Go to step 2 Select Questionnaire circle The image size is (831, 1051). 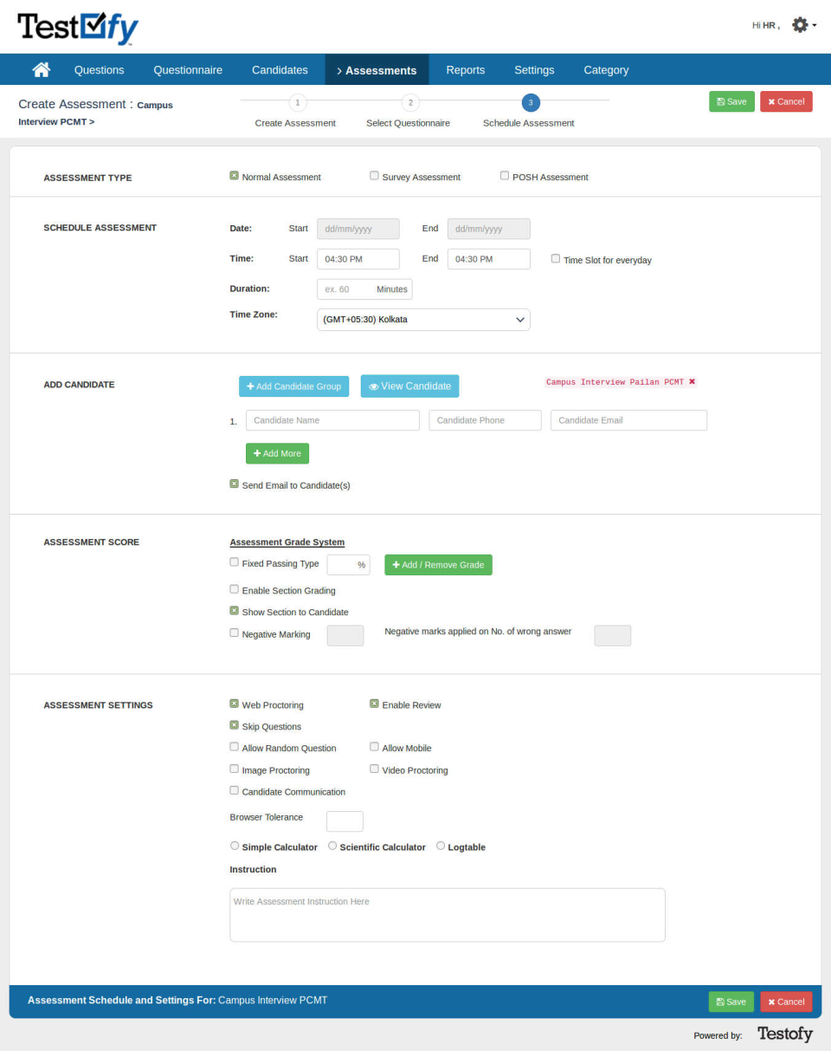(410, 103)
